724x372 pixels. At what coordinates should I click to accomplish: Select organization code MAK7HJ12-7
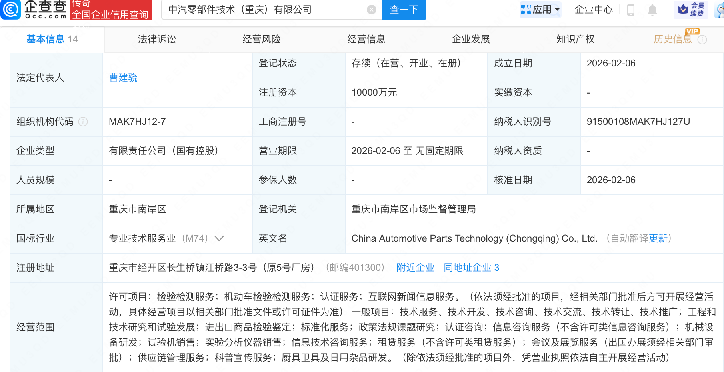tap(137, 122)
